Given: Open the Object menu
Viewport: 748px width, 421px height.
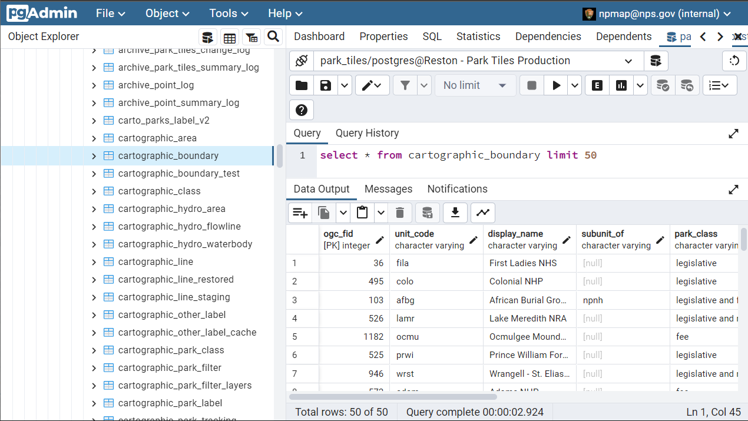Looking at the screenshot, I should 167,13.
